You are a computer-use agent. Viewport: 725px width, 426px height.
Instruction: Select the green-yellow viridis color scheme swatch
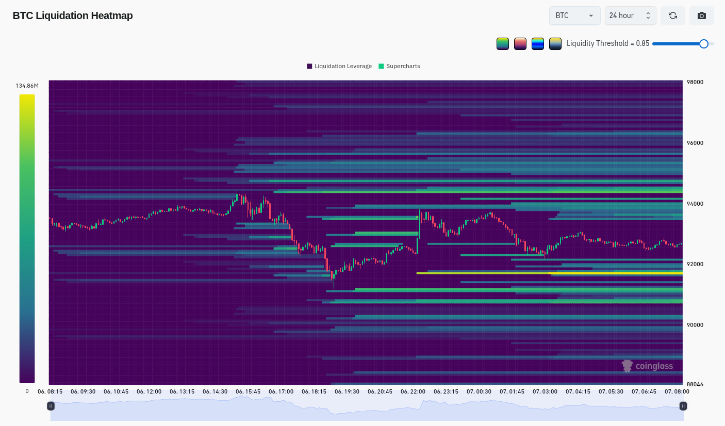503,44
